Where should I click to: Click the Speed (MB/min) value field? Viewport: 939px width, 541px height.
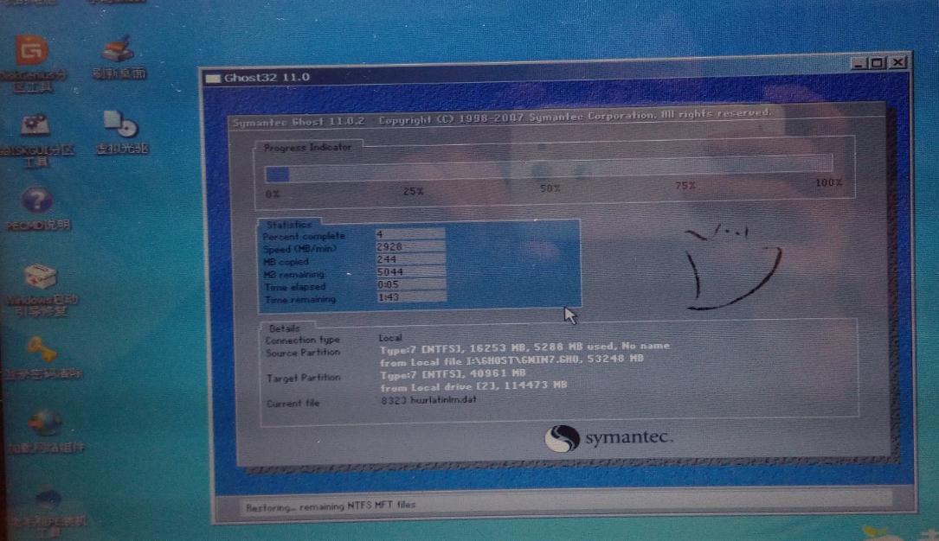point(410,247)
